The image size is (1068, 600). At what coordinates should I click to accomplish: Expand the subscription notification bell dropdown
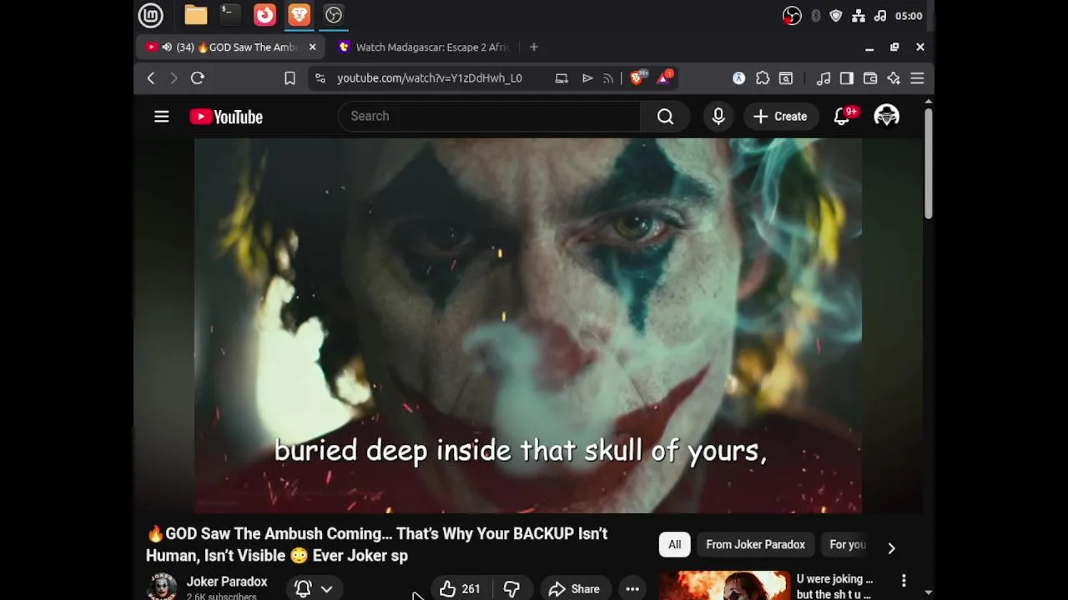[314, 589]
